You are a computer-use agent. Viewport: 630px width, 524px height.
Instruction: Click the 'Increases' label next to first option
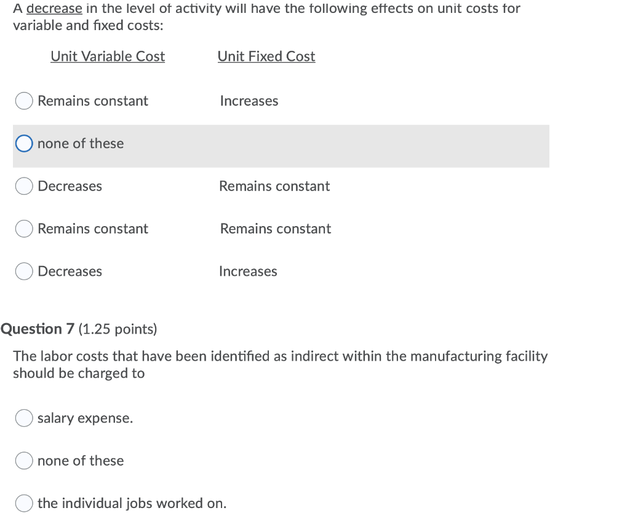(249, 101)
